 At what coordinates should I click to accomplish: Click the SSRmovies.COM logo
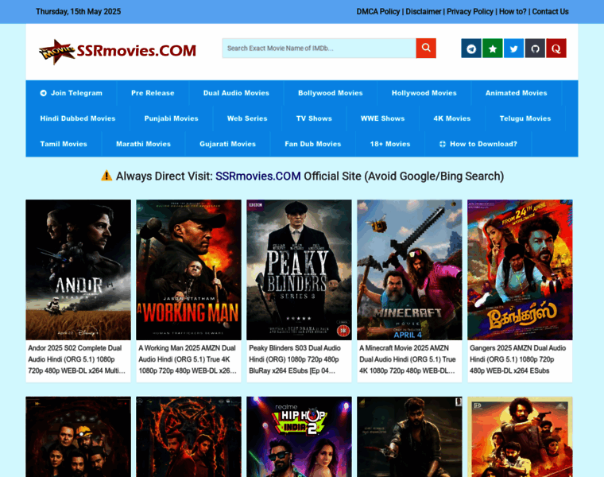(118, 51)
